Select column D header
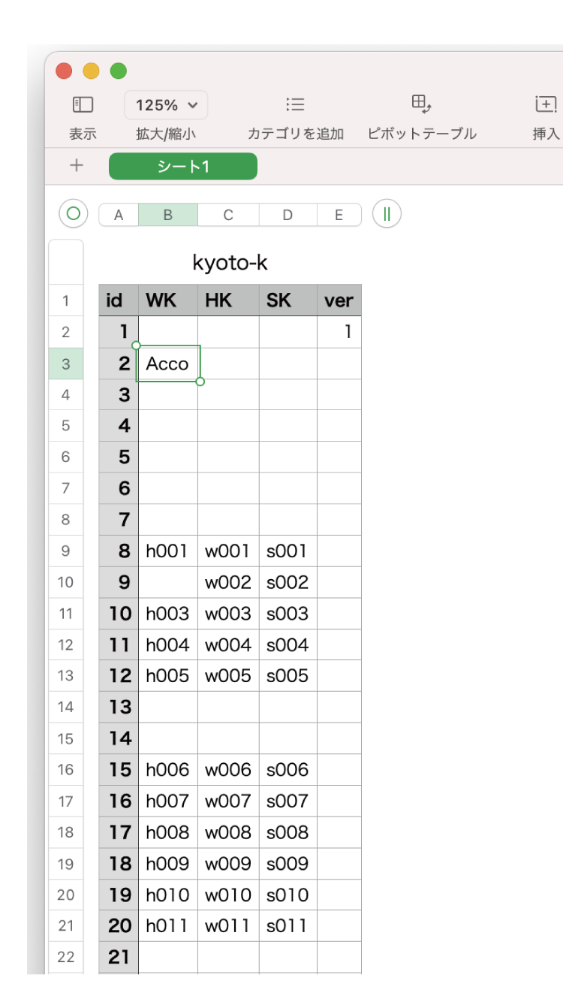 [288, 215]
